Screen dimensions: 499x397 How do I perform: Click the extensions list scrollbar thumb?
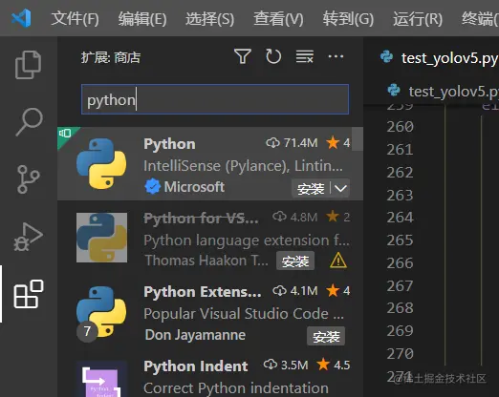click(358, 139)
